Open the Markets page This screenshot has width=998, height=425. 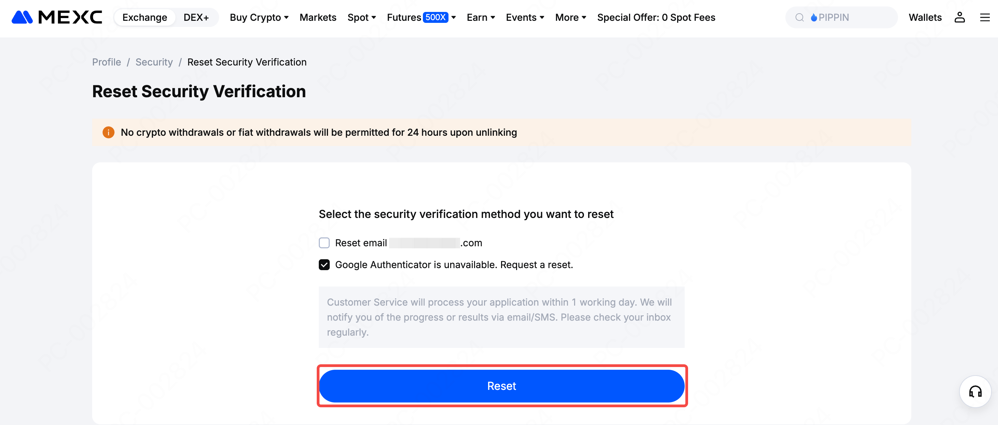[318, 17]
